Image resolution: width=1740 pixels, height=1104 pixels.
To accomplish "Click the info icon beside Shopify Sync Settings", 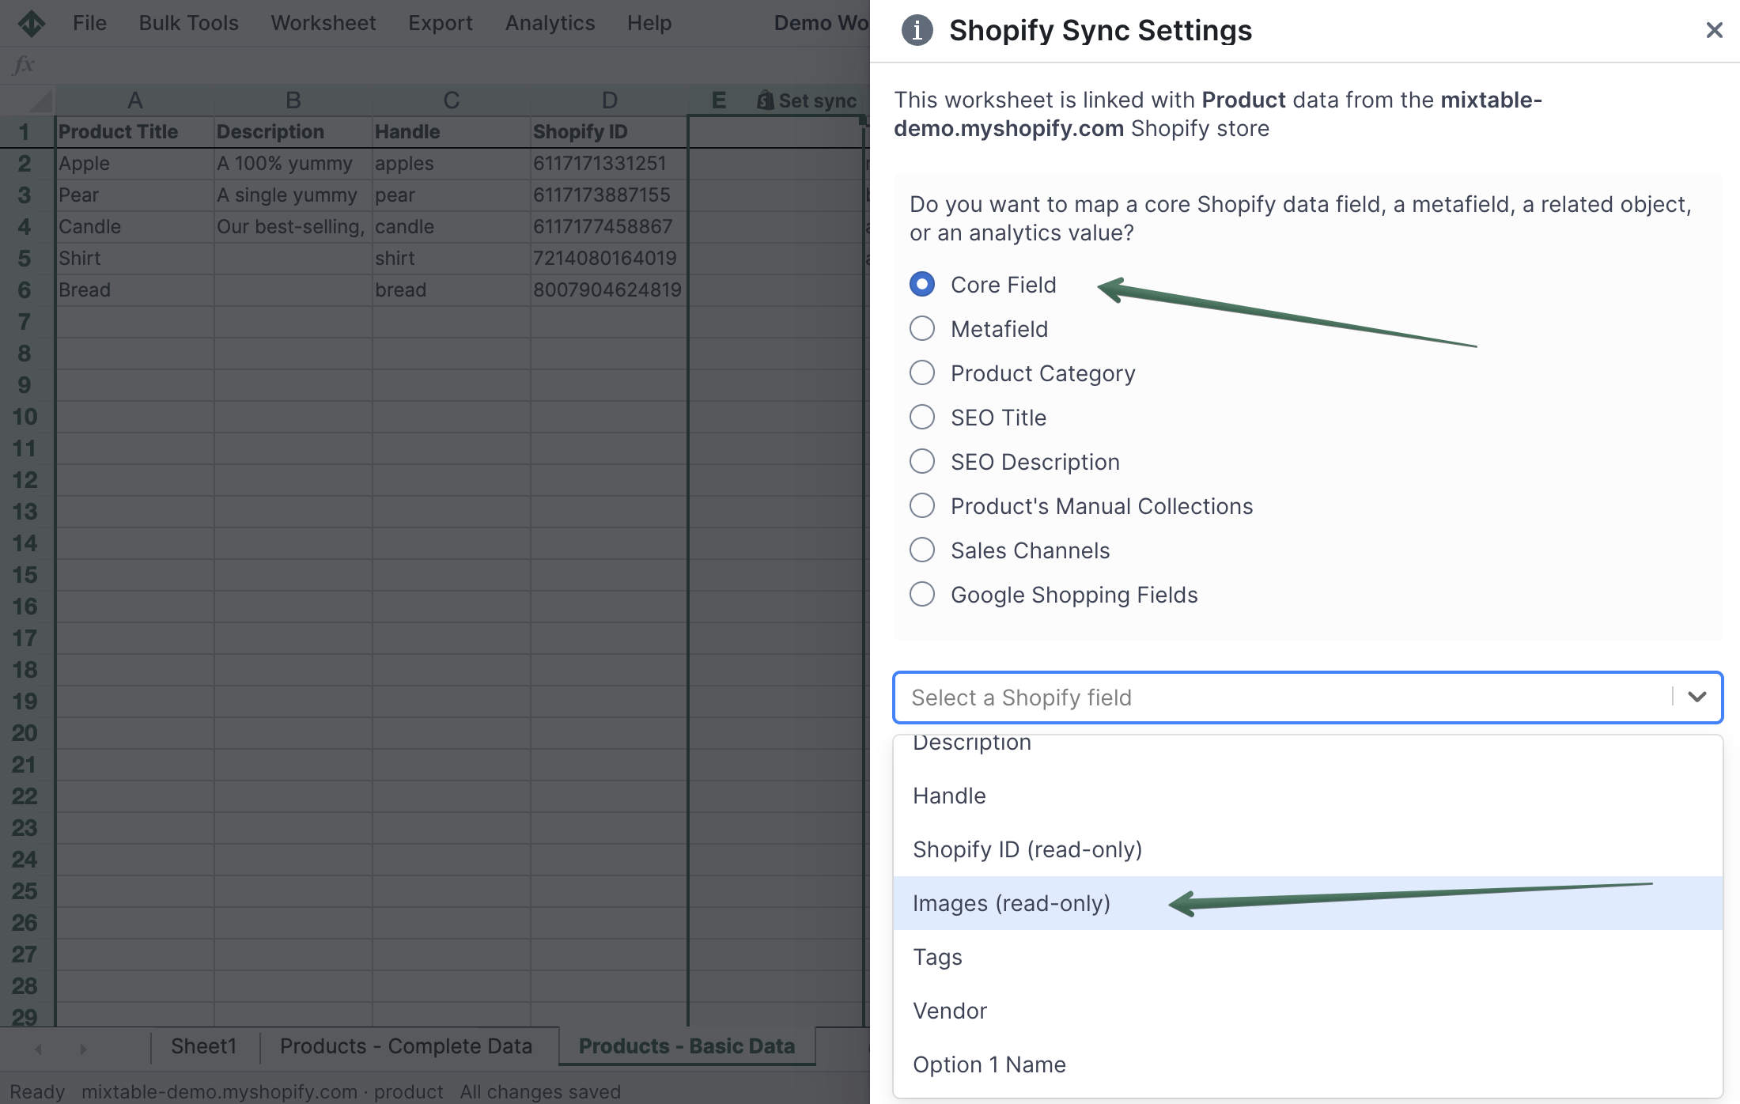I will [917, 31].
